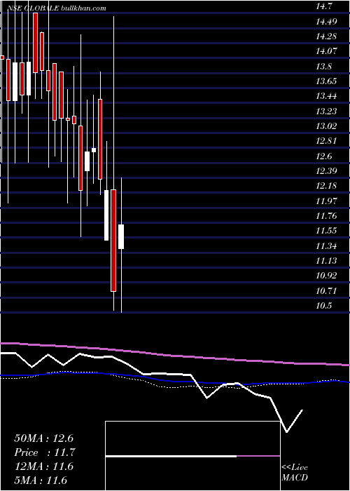
Task: Click the '5MA : 11.6' readout
Action: [41, 480]
